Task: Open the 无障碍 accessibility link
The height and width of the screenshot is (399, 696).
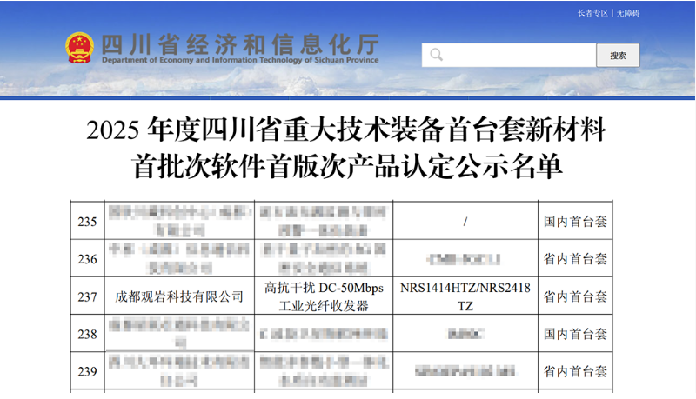Action: pos(628,13)
